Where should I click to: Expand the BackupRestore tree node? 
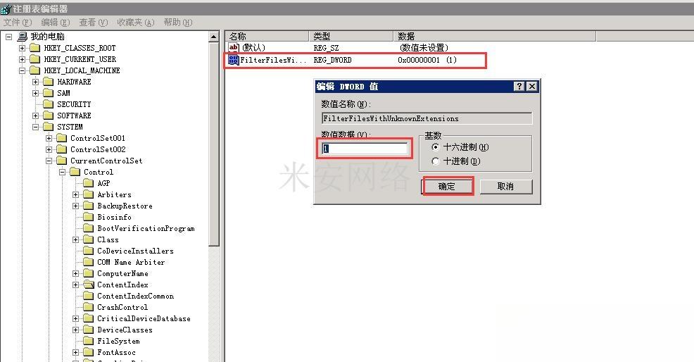pyautogui.click(x=76, y=206)
